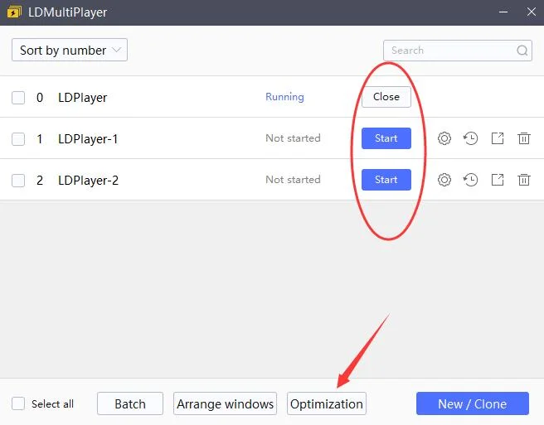Start the LDPlayer-1 instance
This screenshot has width=544, height=425.
tap(386, 138)
